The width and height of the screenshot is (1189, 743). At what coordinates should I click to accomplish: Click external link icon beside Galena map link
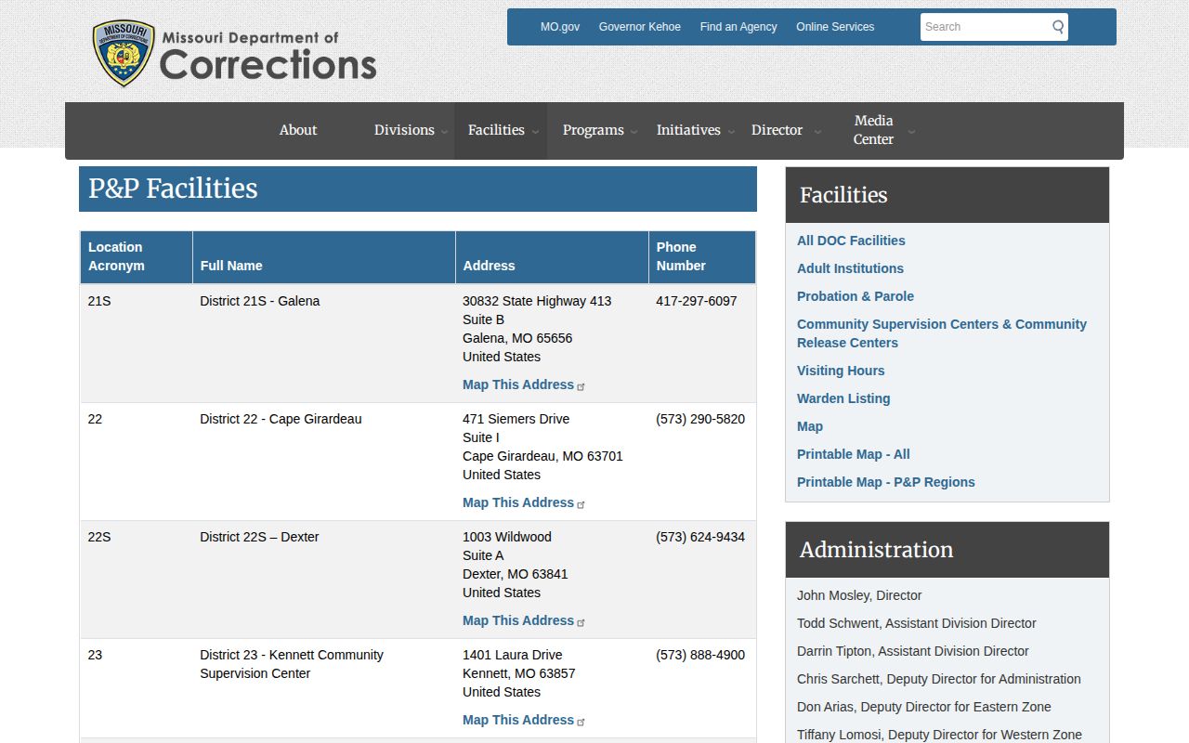[581, 386]
